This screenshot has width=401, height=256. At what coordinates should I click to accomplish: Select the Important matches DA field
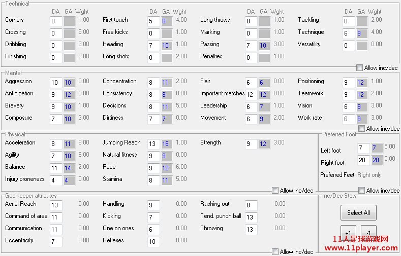tap(251, 94)
